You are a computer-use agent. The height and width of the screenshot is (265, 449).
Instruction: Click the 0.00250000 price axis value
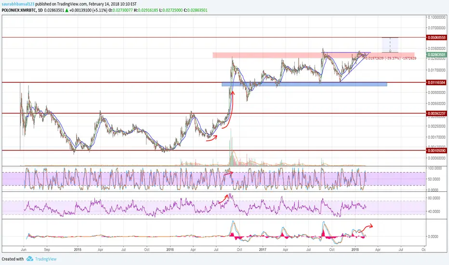[437, 126]
